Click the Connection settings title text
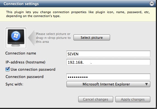 [21, 4]
